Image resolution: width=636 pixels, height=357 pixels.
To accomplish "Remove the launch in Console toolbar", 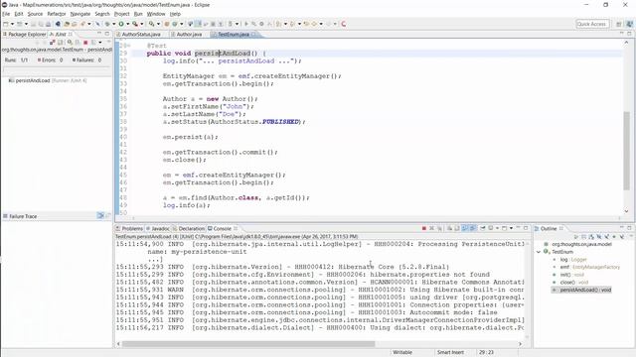I will coord(431,228).
